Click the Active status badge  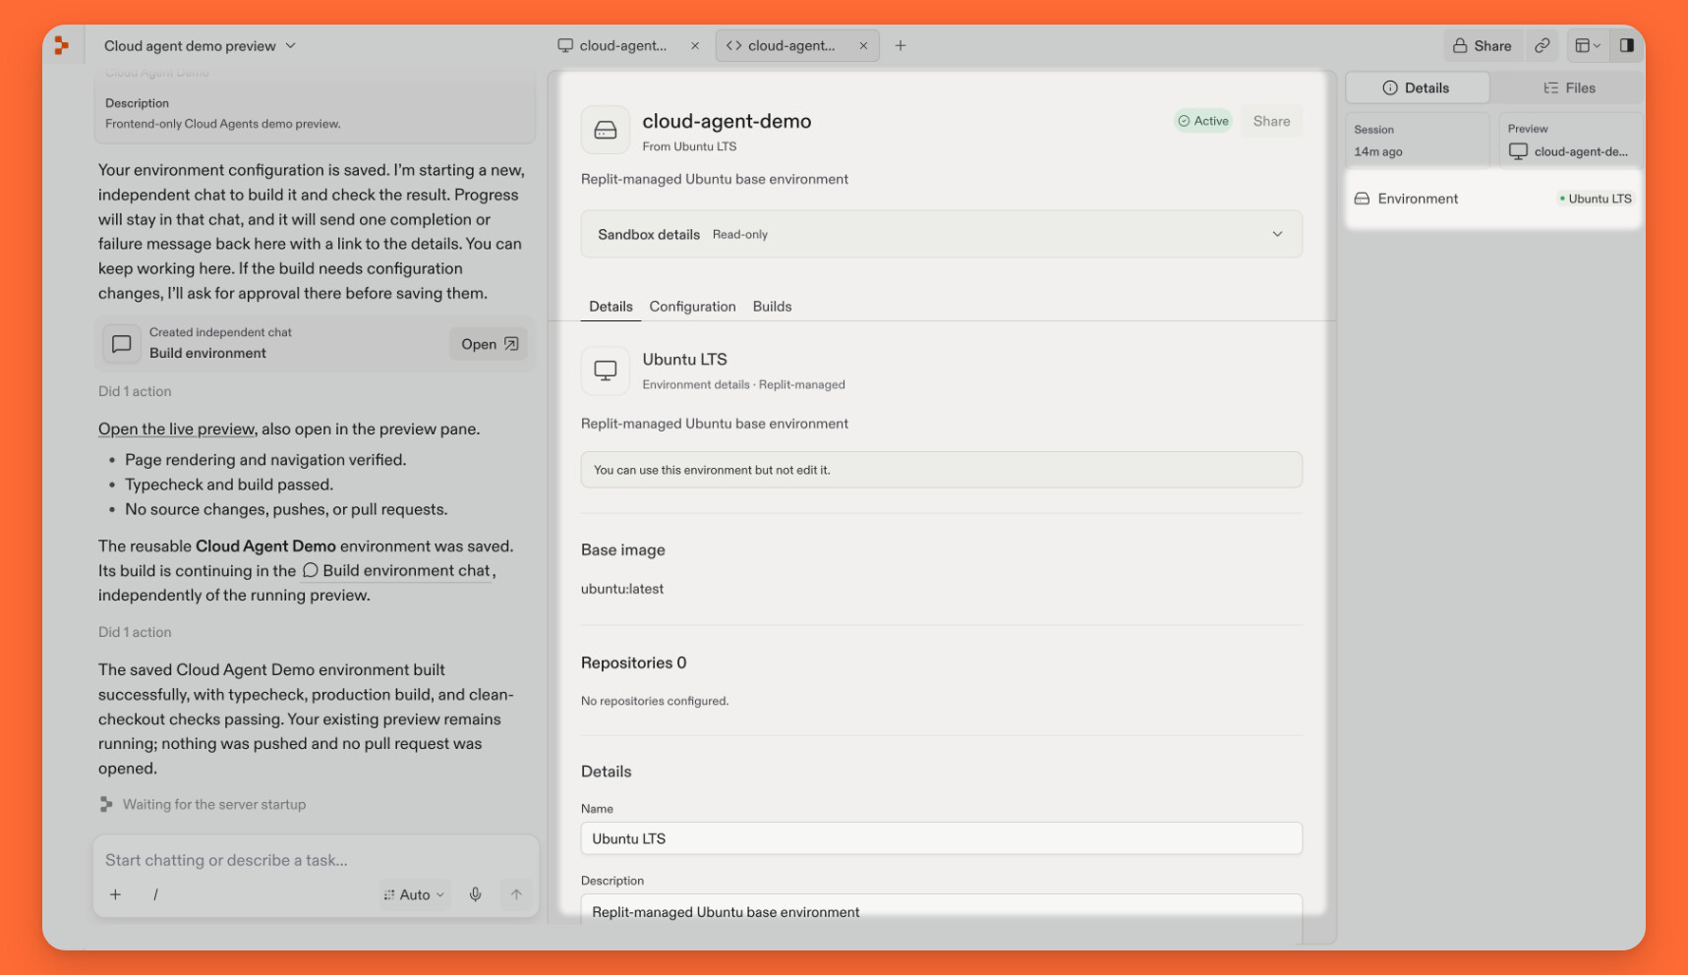click(x=1203, y=121)
